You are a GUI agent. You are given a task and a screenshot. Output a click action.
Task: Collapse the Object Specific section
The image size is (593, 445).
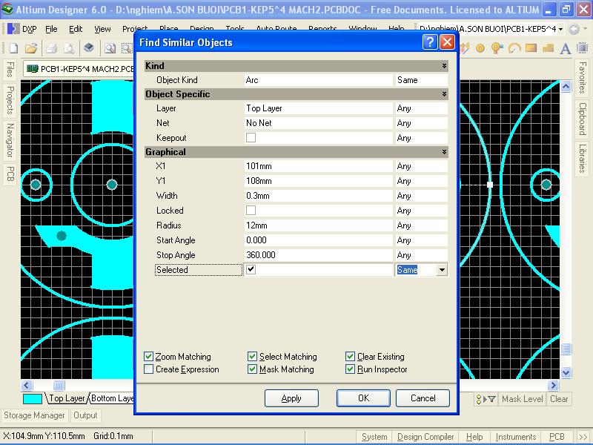[x=444, y=94]
